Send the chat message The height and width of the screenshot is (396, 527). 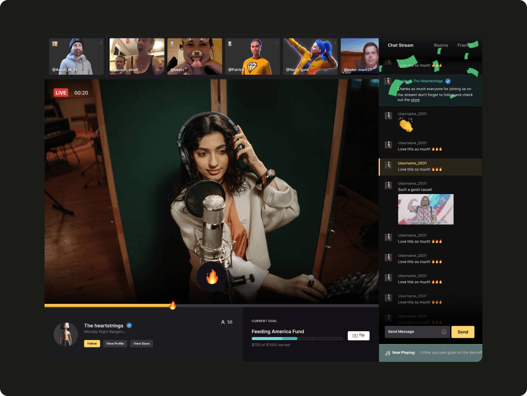pos(463,332)
